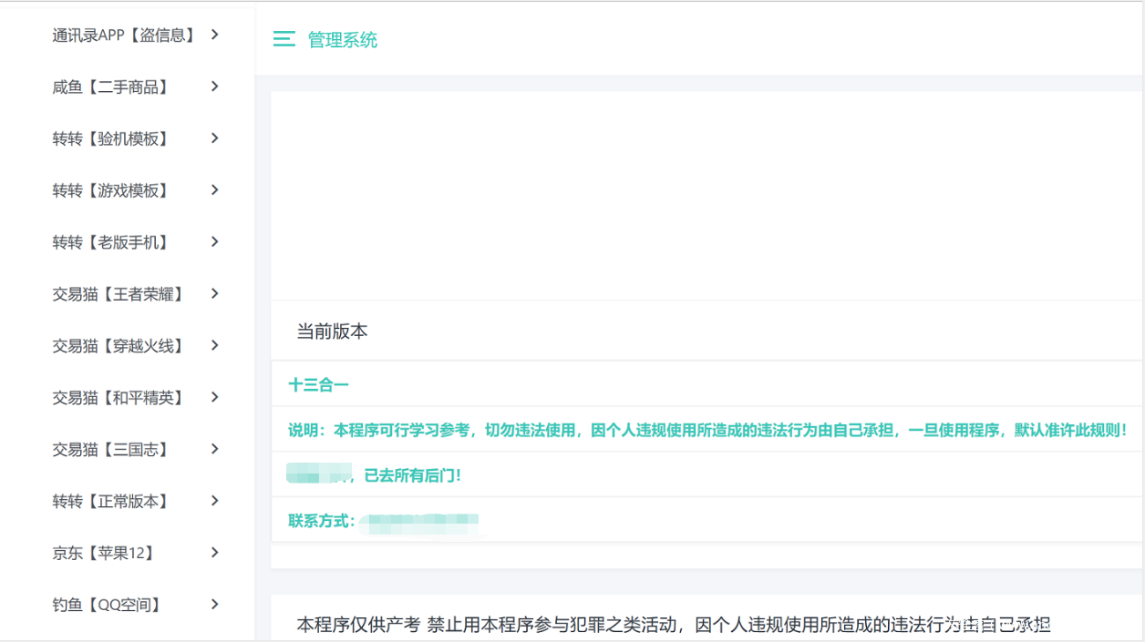
Task: Click the green 说明 notice text row
Action: [x=707, y=430]
